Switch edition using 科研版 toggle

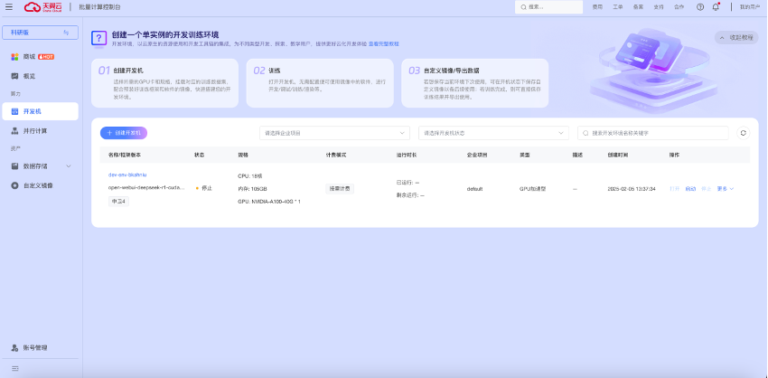click(x=40, y=33)
